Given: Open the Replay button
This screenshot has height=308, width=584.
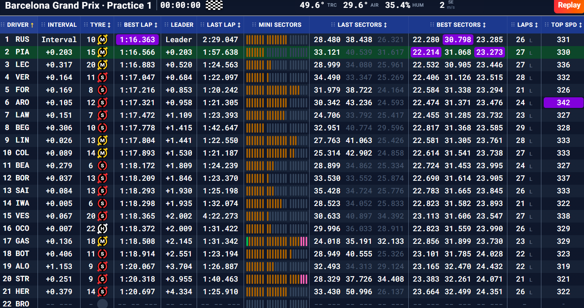Looking at the screenshot, I should pyautogui.click(x=569, y=5).
